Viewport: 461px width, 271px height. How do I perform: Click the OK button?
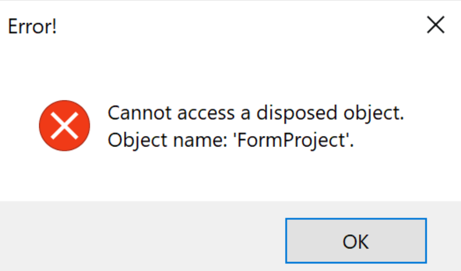tap(356, 241)
